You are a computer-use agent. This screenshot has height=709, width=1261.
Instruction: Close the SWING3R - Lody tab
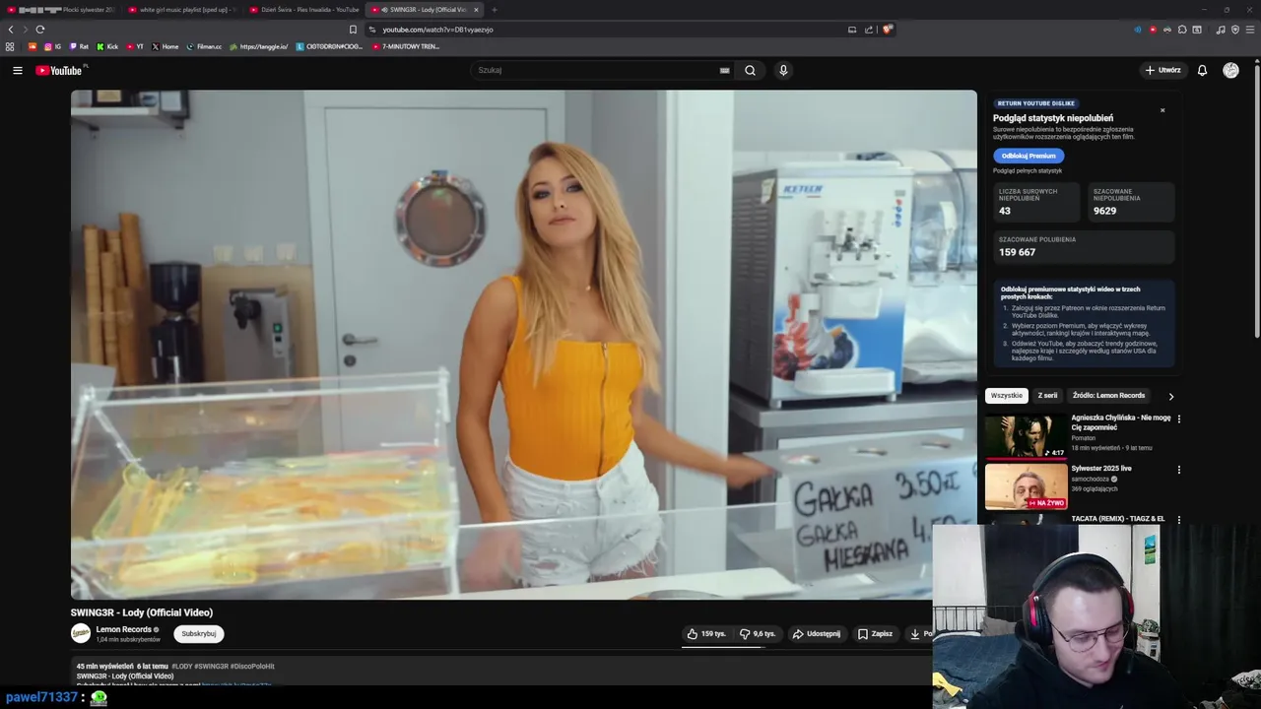[x=476, y=10]
